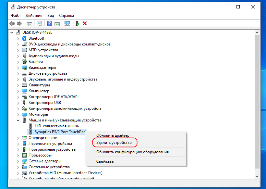
Task: Click the blue Help question mark toolbar icon
Action: tap(49, 23)
